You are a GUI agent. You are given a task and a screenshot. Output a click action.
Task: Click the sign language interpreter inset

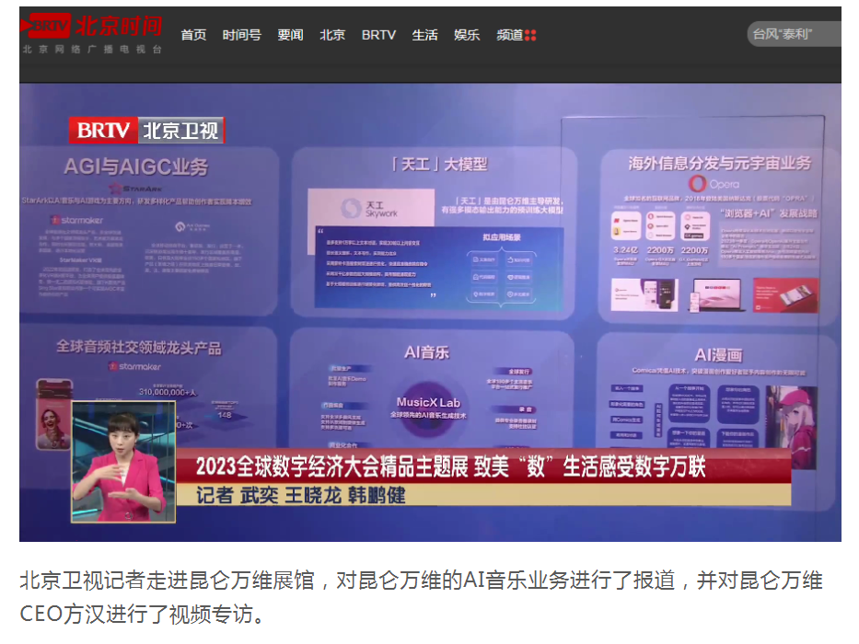pyautogui.click(x=123, y=460)
